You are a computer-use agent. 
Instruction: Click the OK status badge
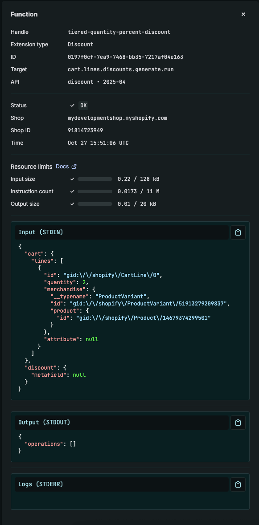pos(83,106)
